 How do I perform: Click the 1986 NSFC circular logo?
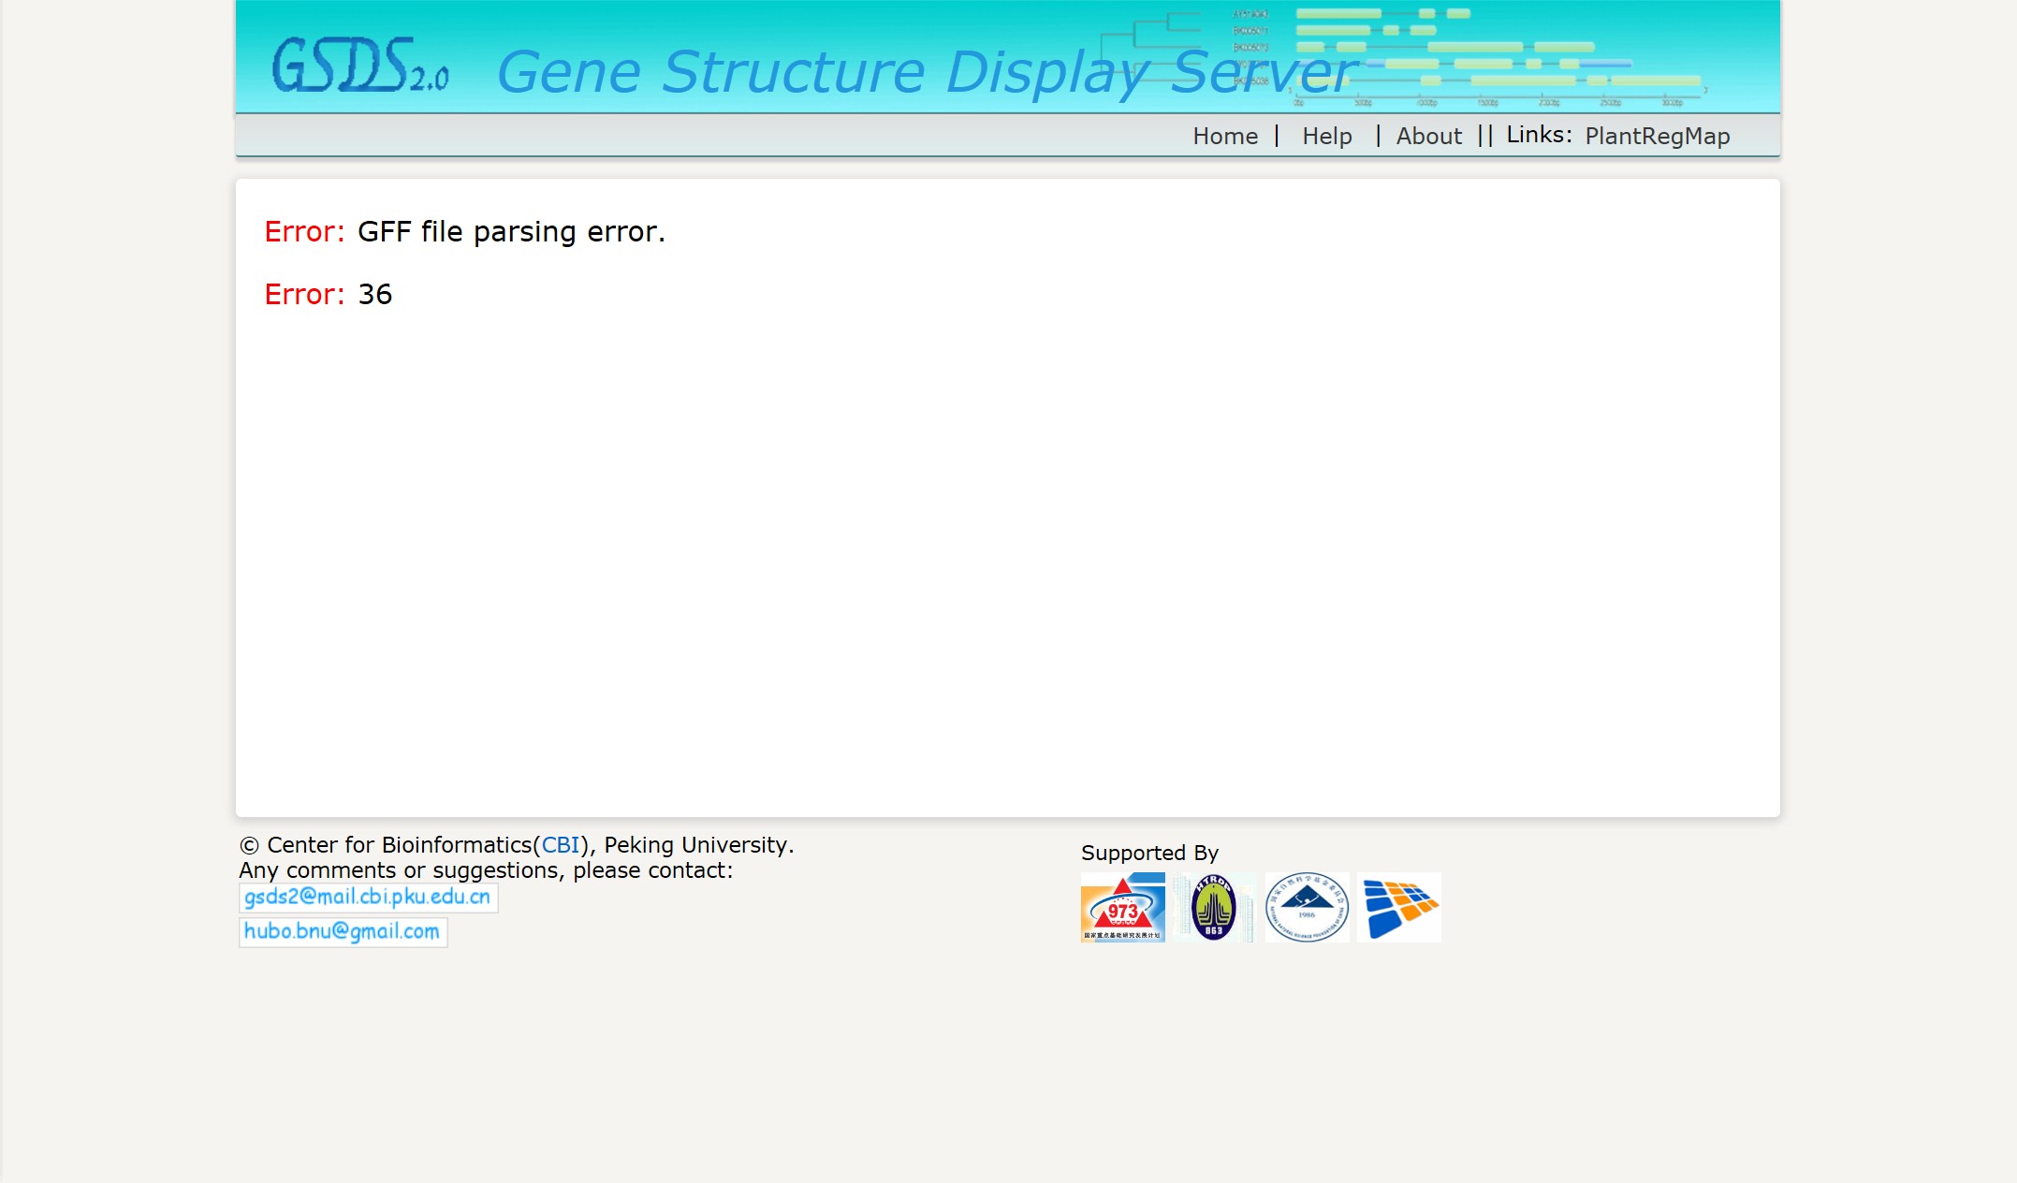click(x=1307, y=907)
